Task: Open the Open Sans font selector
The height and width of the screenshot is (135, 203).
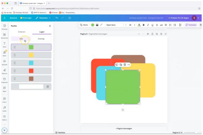Action: [x=114, y=25]
